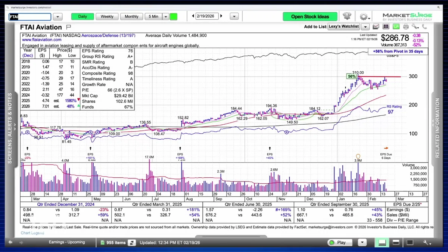The height and width of the screenshot is (252, 448).
Task: Switch chart to Monthly timeframe
Action: 131,16
